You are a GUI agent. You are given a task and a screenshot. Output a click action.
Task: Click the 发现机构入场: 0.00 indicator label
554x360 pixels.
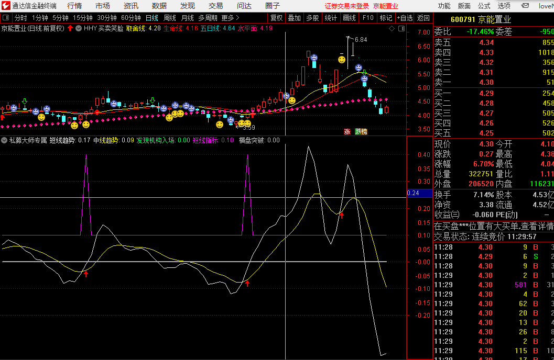[x=163, y=140]
